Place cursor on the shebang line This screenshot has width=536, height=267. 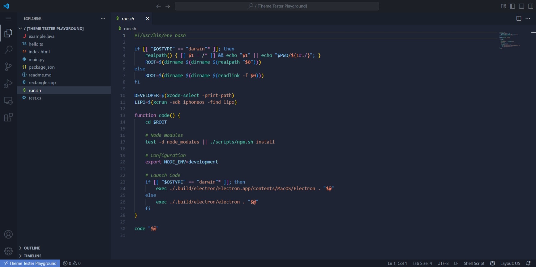point(160,35)
